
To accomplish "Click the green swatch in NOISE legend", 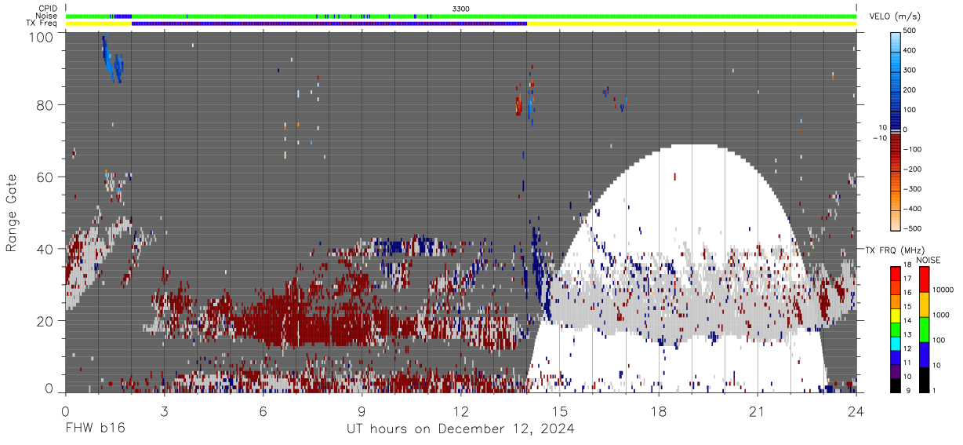I will [x=925, y=330].
